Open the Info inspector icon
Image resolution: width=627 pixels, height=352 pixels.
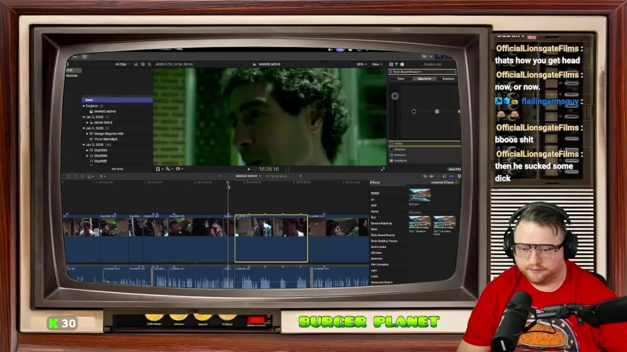pos(402,65)
